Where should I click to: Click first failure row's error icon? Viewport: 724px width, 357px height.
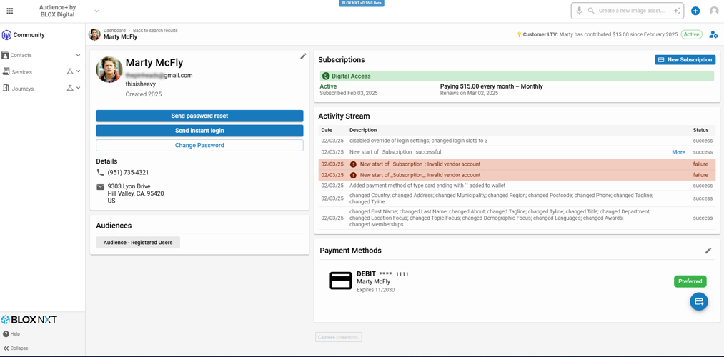(x=353, y=164)
